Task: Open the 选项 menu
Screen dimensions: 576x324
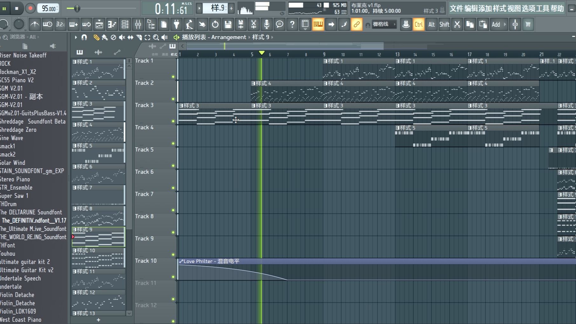Action: point(528,8)
